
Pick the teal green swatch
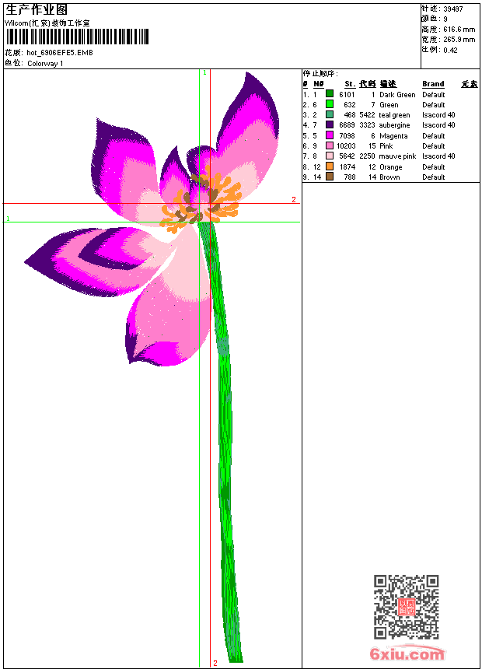[330, 114]
